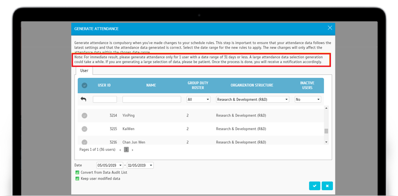Click the name Chan Jun Wen

pyautogui.click(x=134, y=142)
